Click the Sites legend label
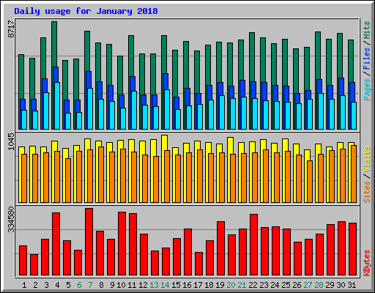The width and height of the screenshot is (375, 293). (367, 192)
